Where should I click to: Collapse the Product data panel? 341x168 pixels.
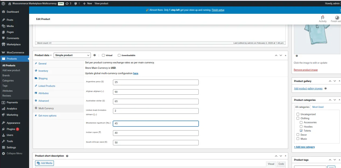point(286,55)
